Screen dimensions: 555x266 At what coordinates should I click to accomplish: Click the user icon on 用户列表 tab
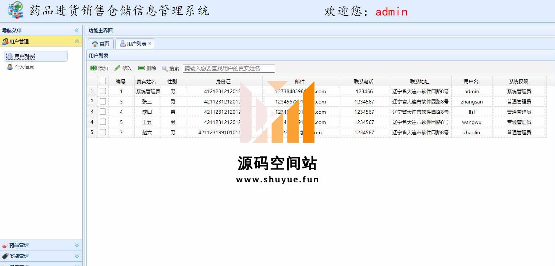point(123,44)
